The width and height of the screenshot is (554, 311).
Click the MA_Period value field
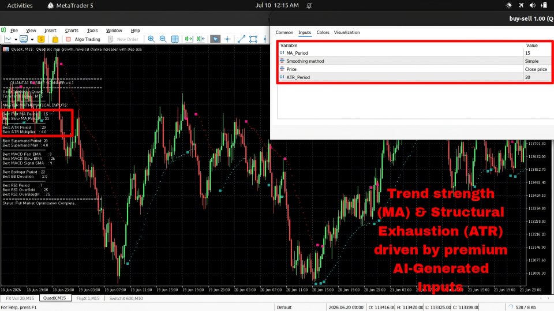point(537,53)
